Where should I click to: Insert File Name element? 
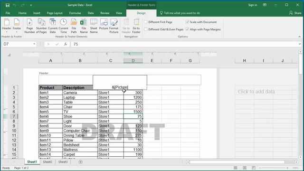pyautogui.click(x=84, y=26)
